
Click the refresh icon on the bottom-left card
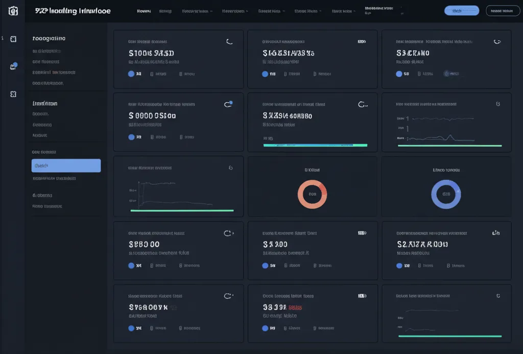pyautogui.click(x=228, y=296)
